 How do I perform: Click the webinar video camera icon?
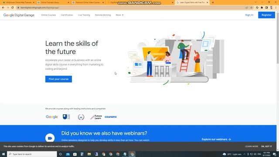[x=50, y=138]
